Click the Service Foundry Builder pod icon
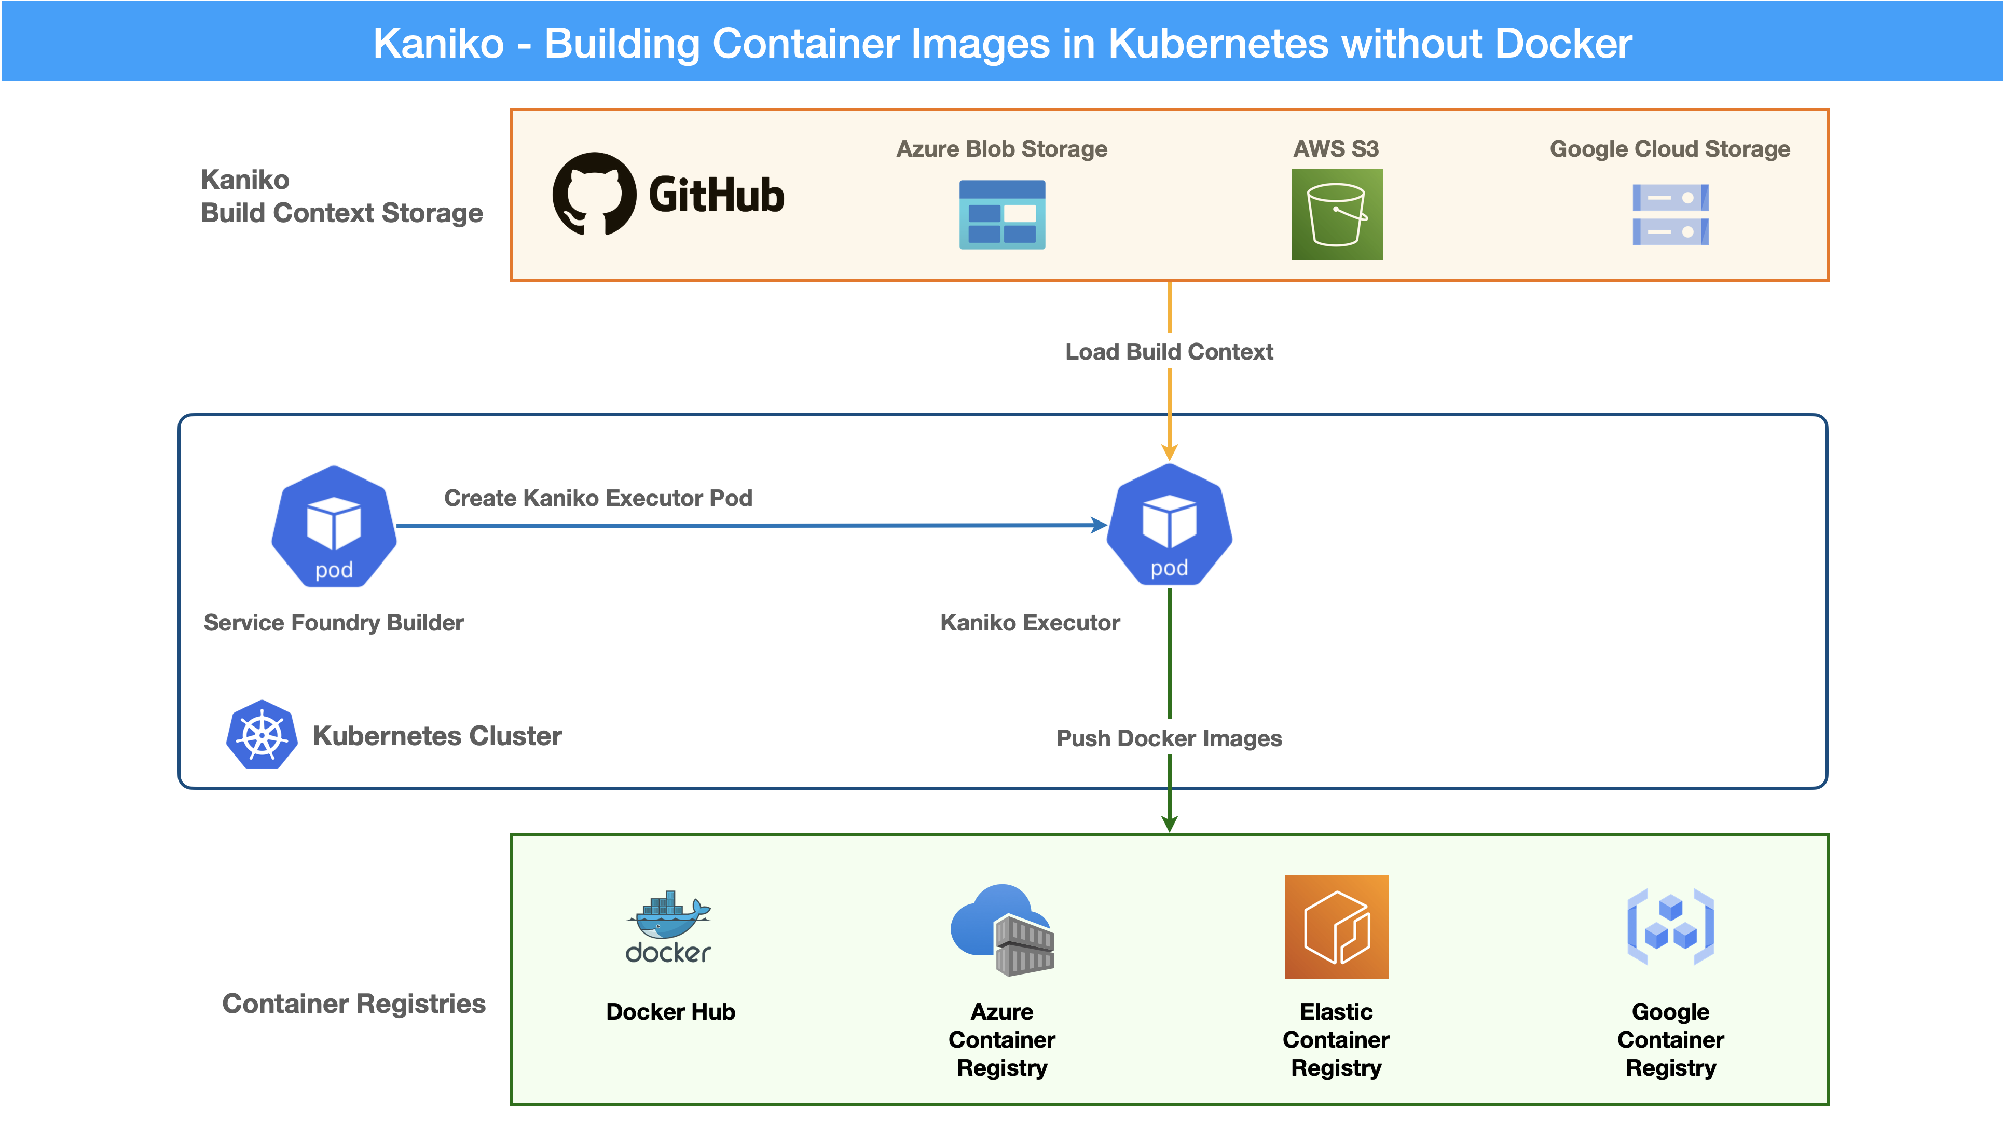 pyautogui.click(x=334, y=527)
